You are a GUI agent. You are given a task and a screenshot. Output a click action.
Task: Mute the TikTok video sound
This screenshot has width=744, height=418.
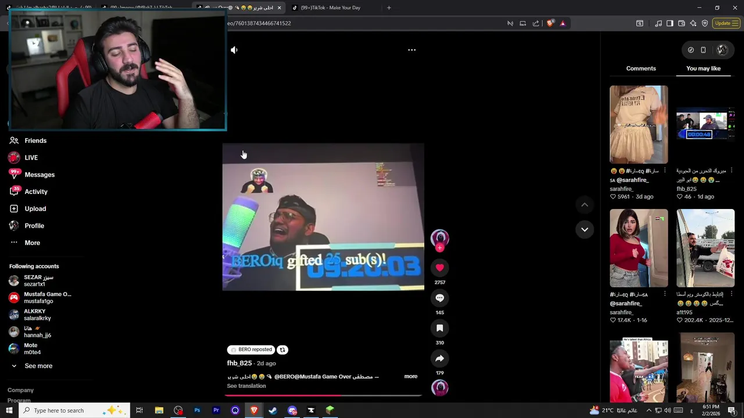coord(234,50)
